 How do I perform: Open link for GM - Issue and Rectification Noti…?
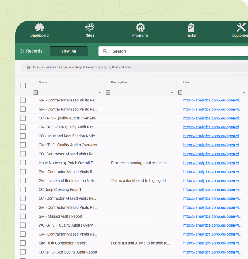point(212,181)
